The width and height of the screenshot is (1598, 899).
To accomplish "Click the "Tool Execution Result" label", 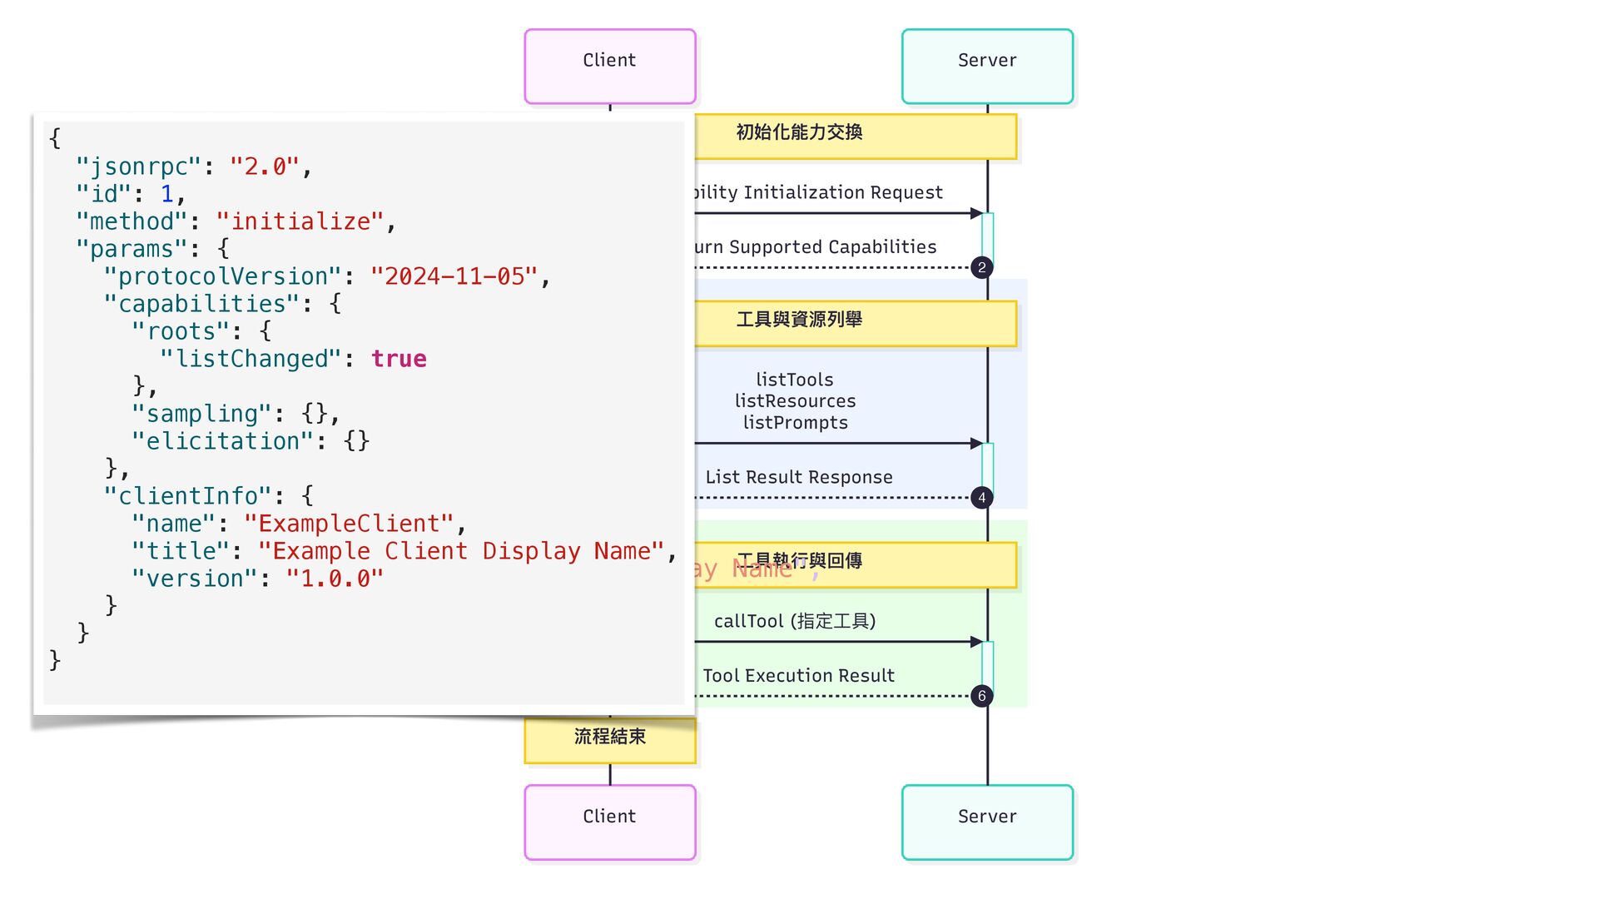I will (798, 676).
